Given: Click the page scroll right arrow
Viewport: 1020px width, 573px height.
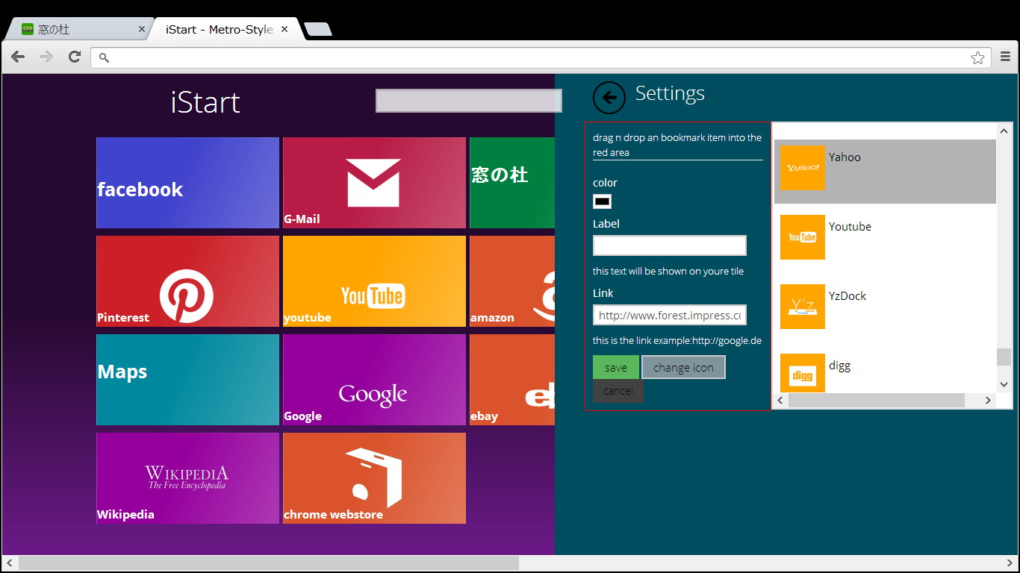Looking at the screenshot, I should (x=1010, y=563).
